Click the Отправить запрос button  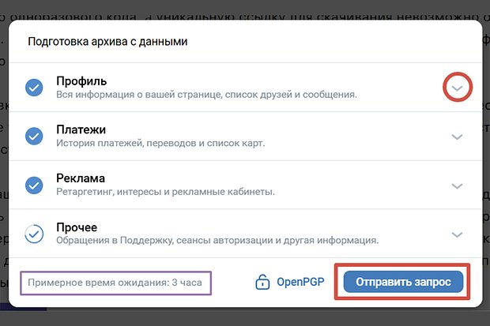click(403, 282)
